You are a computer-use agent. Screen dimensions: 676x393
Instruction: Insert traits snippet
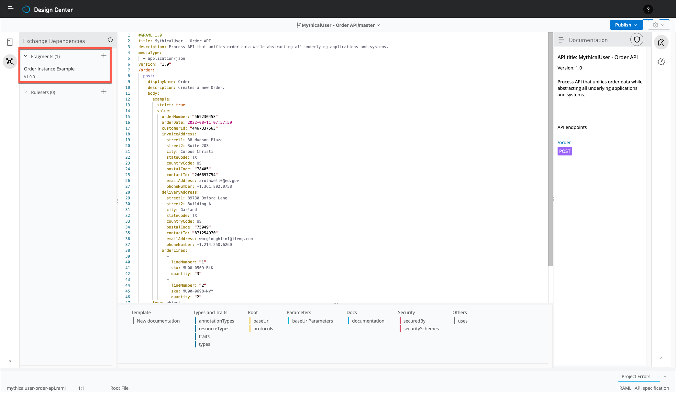[x=204, y=336]
